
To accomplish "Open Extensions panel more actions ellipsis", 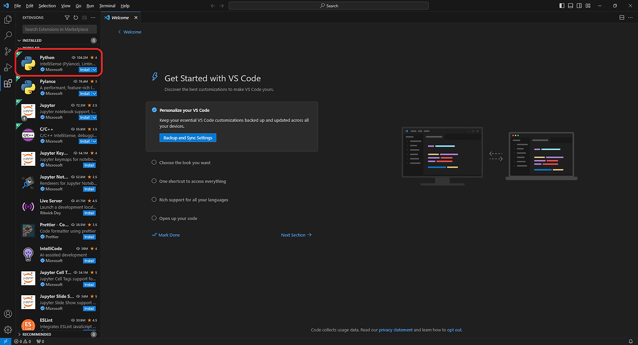I will click(93, 17).
